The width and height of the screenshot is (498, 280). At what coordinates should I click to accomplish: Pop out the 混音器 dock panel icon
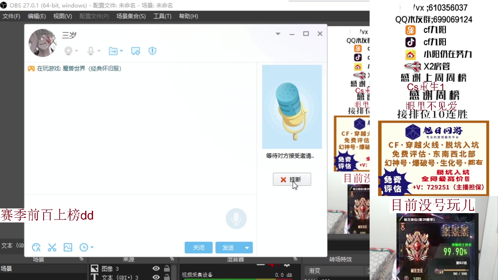pyautogui.click(x=295, y=259)
